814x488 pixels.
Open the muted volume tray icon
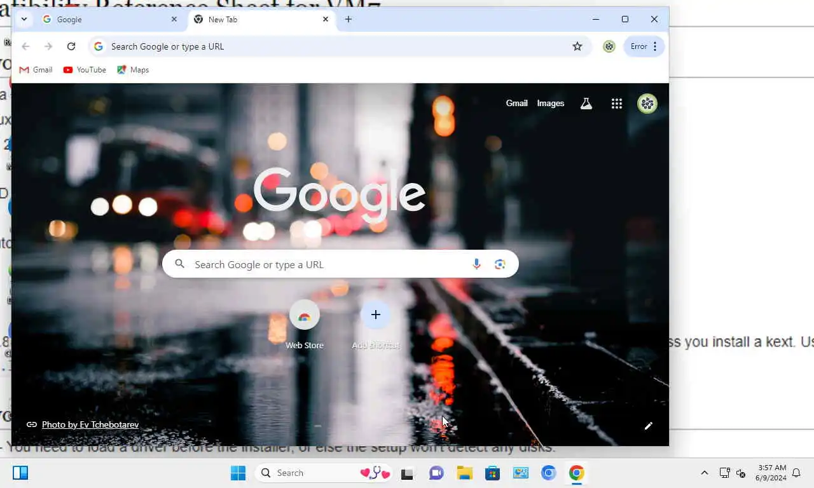pyautogui.click(x=740, y=473)
